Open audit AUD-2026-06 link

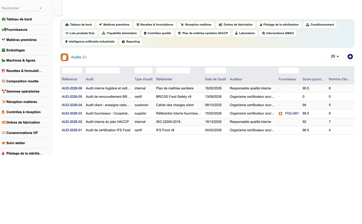pos(72,88)
